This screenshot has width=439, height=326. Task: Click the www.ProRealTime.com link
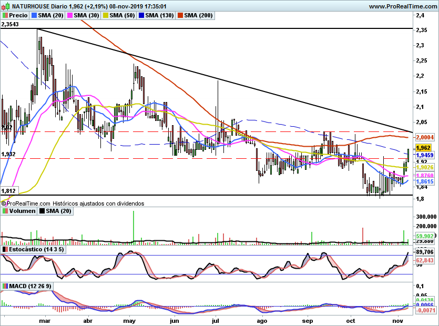pyautogui.click(x=403, y=6)
